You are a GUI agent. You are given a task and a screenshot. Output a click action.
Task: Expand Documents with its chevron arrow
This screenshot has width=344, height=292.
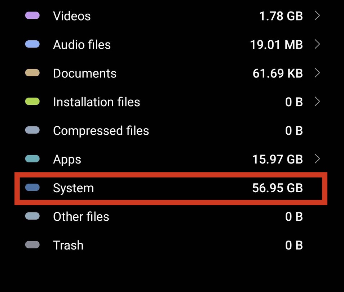(x=317, y=73)
